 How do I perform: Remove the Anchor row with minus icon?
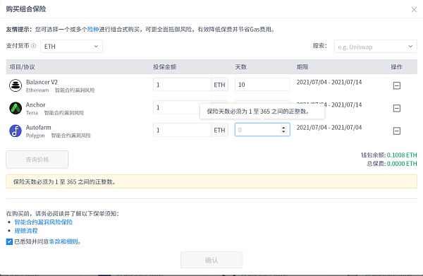396,108
